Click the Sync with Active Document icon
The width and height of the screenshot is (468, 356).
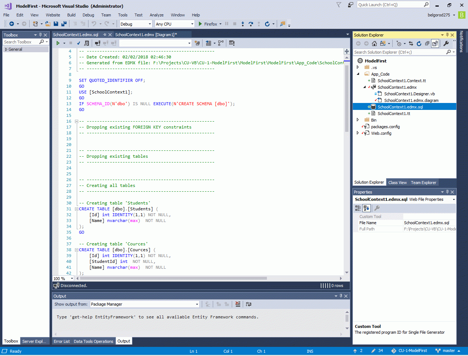pos(411,43)
